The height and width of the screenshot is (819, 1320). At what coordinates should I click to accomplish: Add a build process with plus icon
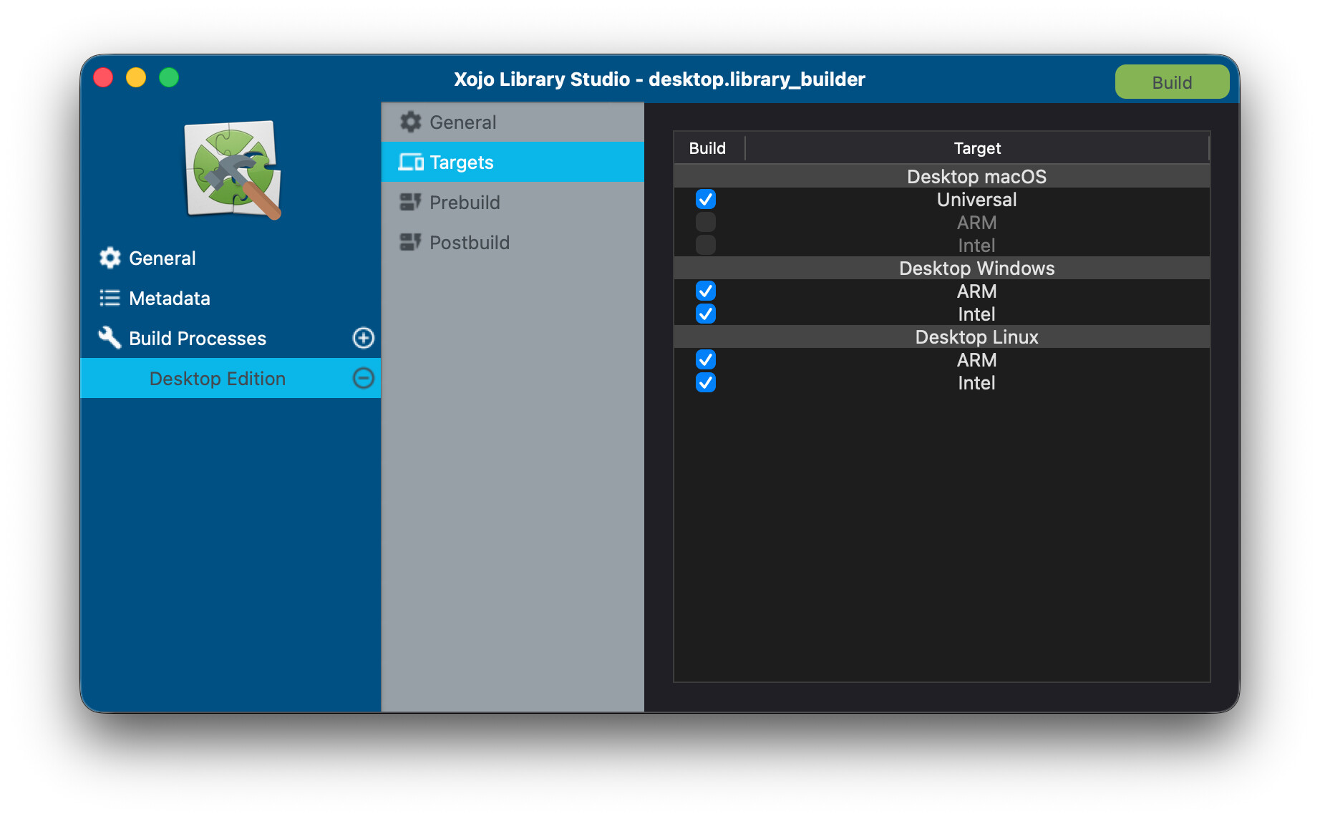[363, 338]
